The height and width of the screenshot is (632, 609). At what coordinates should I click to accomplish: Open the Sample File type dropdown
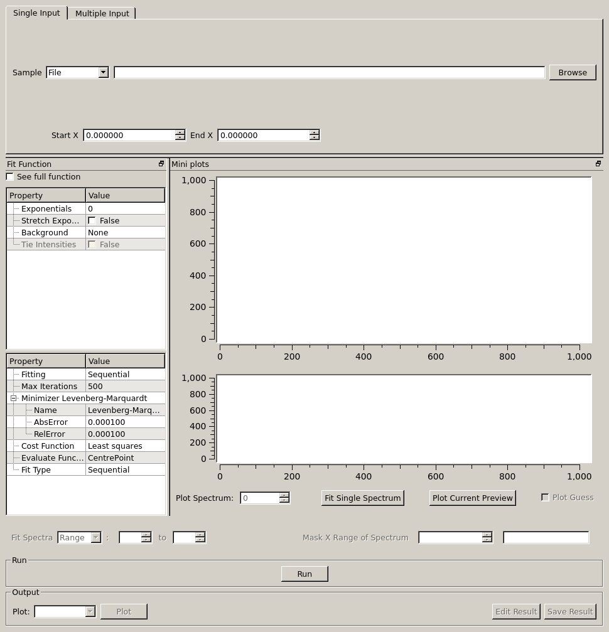point(103,73)
